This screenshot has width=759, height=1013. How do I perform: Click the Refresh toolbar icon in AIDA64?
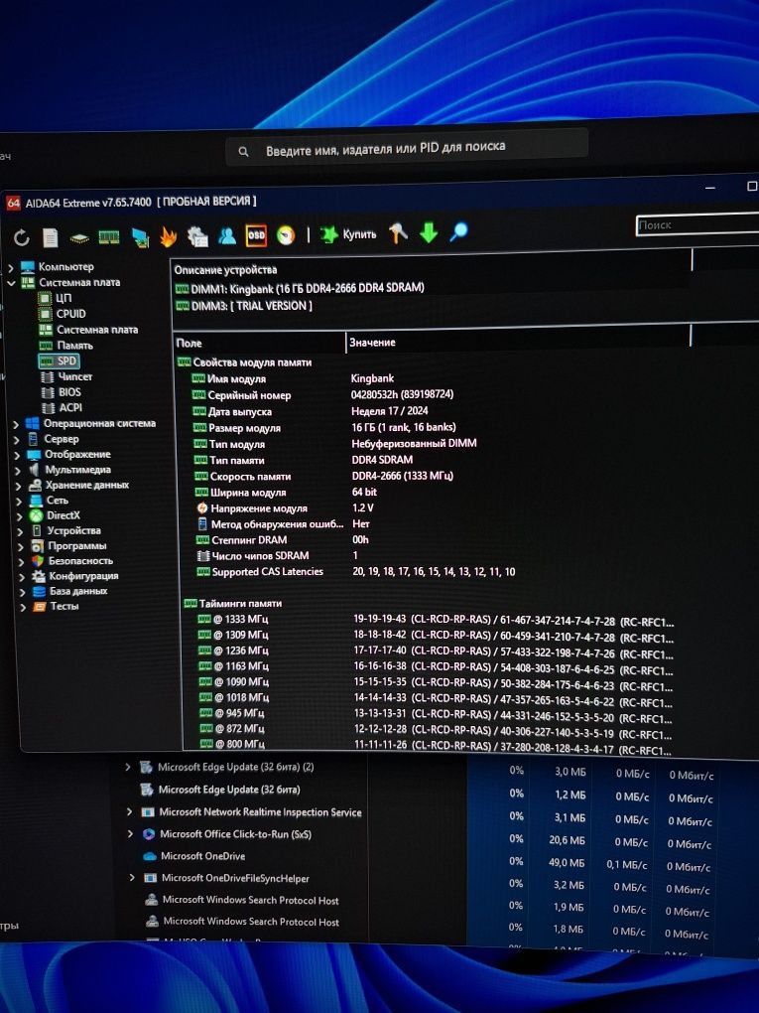coord(22,237)
